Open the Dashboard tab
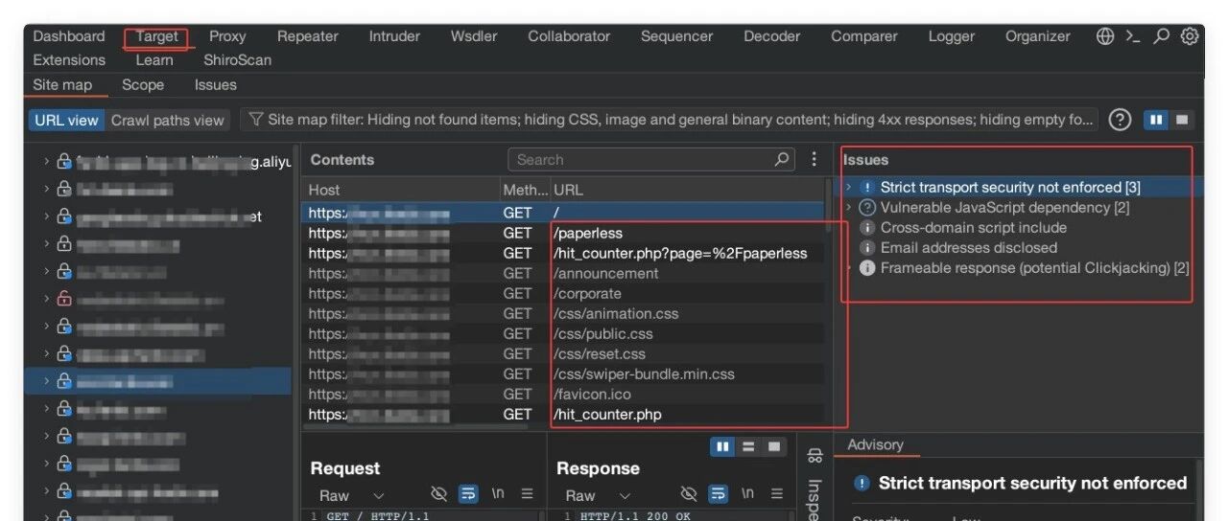Image resolution: width=1228 pixels, height=521 pixels. click(69, 36)
